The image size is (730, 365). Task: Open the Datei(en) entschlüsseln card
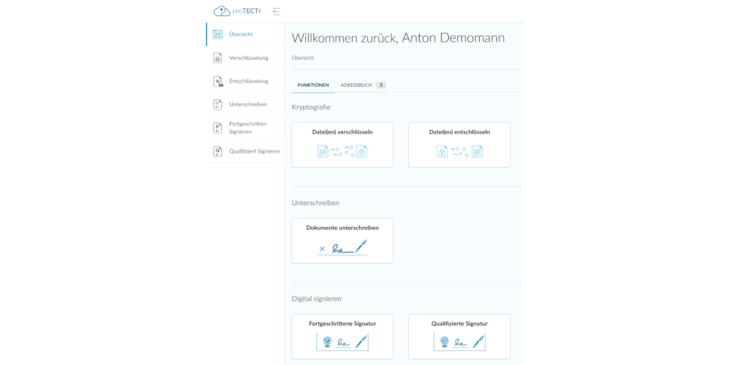pos(459,145)
